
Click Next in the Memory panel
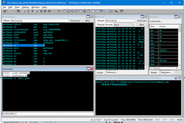[142, 25]
